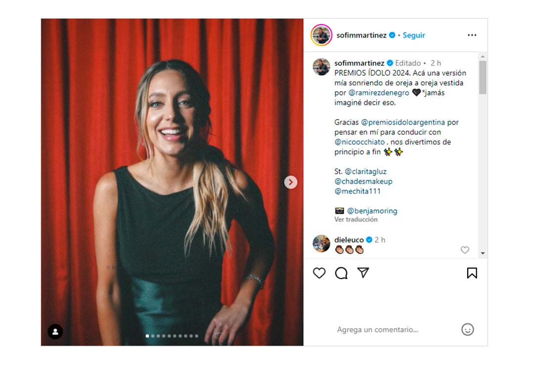Follow sofimmartinez with the Seguir link
The image size is (534, 371).
pyautogui.click(x=414, y=35)
